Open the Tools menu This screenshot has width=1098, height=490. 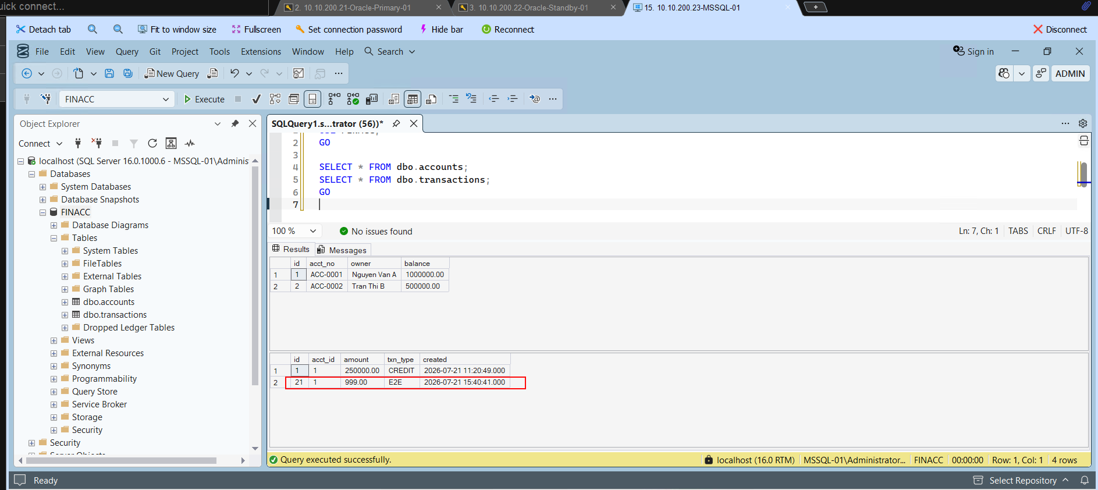[219, 51]
